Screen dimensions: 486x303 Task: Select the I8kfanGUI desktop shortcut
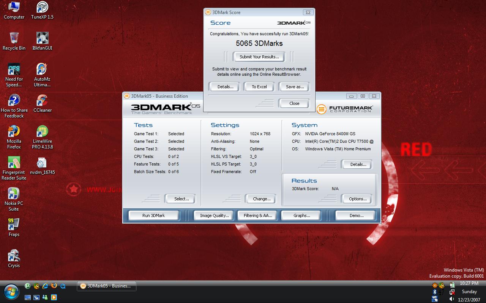pyautogui.click(x=42, y=41)
